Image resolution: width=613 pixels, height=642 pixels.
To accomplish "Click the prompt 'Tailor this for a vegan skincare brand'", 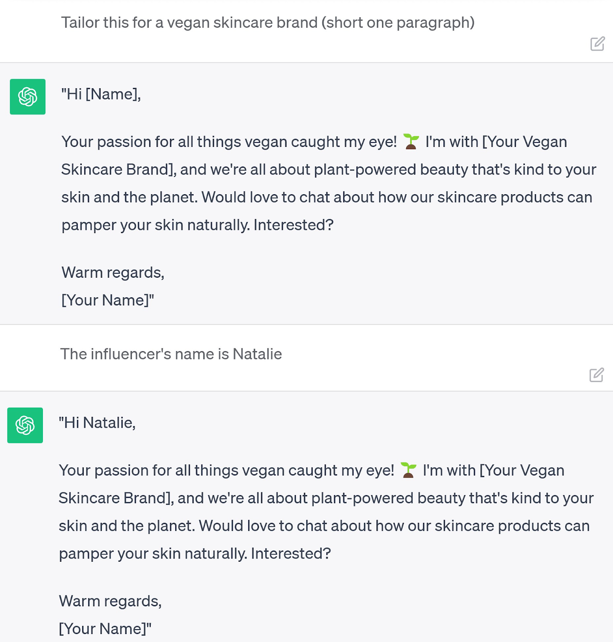I will pyautogui.click(x=268, y=22).
